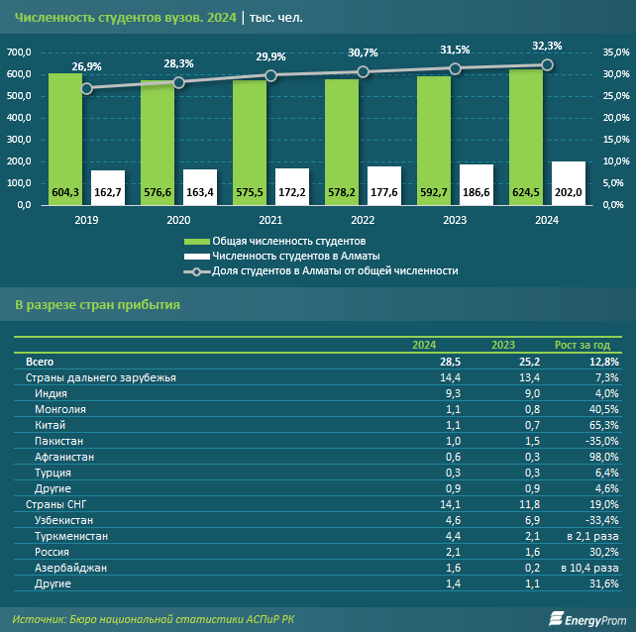This screenshot has width=636, height=632.
Task: Select the 'Узбекистан' table row label
Action: pos(67,519)
